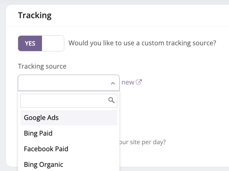Image resolution: width=229 pixels, height=171 pixels.
Task: Click the chevron arrow in Tracking source box
Action: point(113,83)
